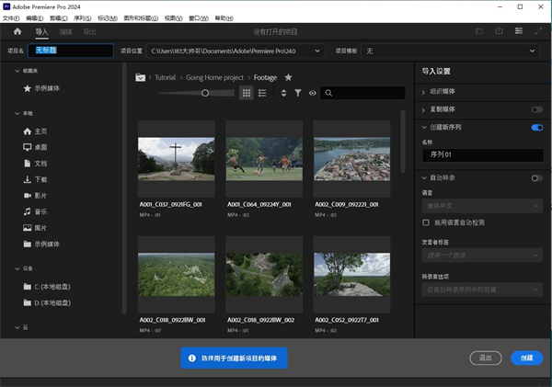552x387 pixels.
Task: Switch to the 导入 (Import) tab
Action: [x=40, y=31]
